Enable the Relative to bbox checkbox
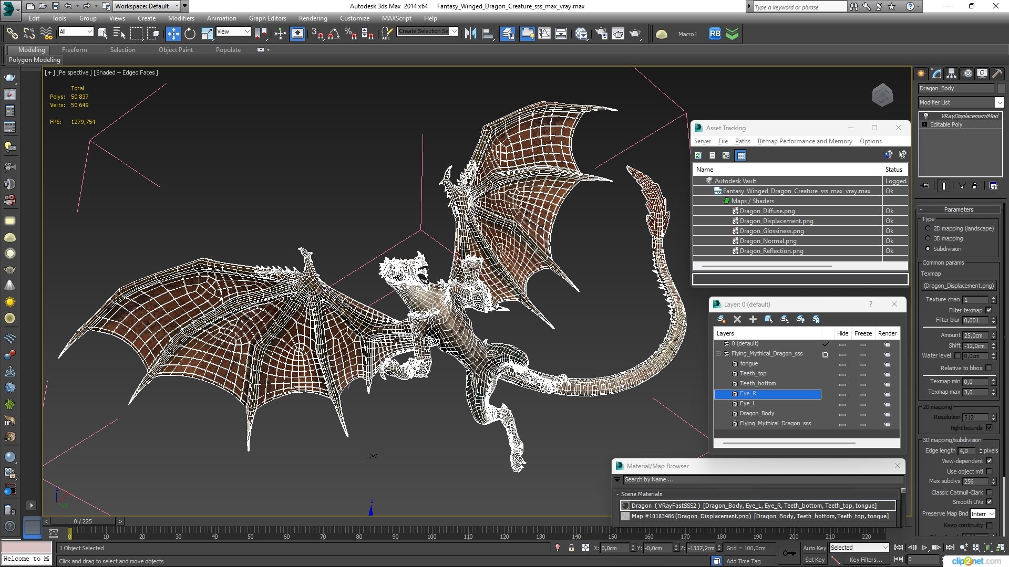 (x=989, y=368)
